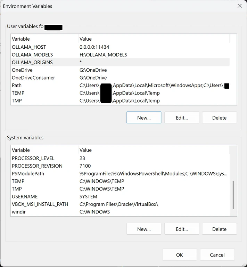
Task: Click New under System variables
Action: (144, 229)
